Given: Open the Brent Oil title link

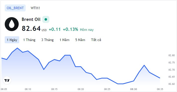Looking at the screenshot, I should click(31, 19).
